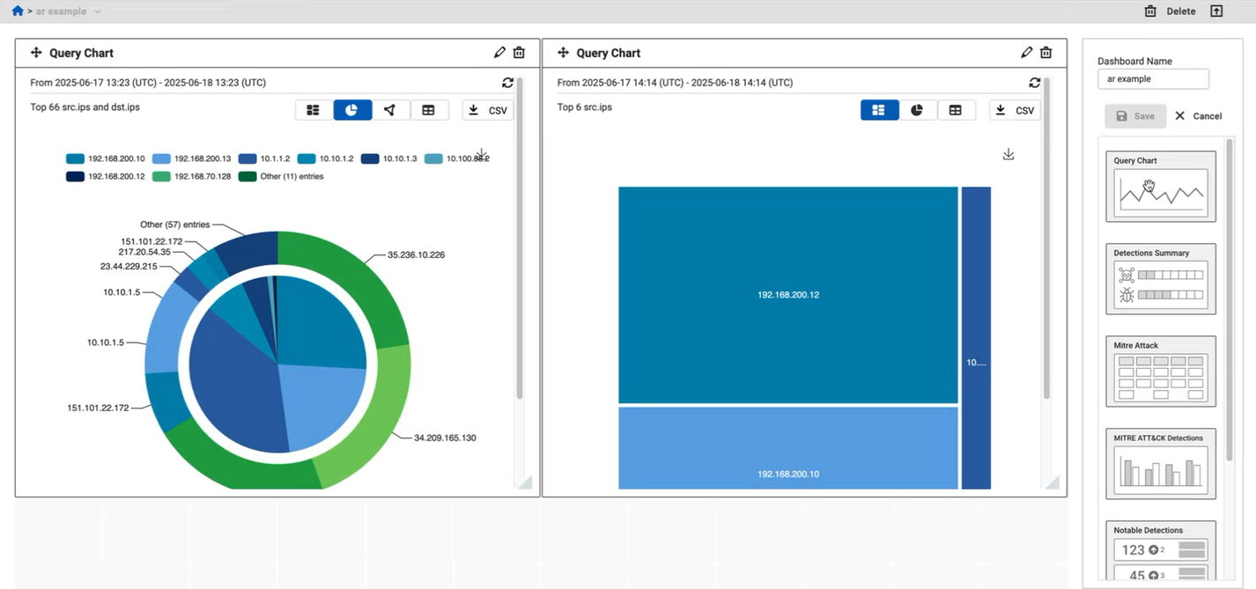Switch the left chart to table view
The image size is (1256, 589).
pyautogui.click(x=428, y=110)
